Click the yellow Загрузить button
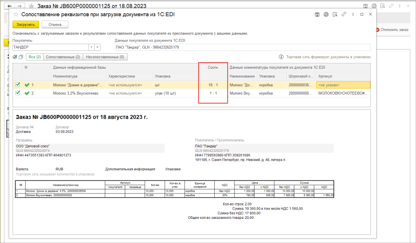The height and width of the screenshot is (243, 416). pos(26,25)
